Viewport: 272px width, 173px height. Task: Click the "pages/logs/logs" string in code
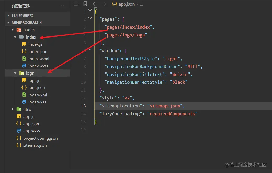(x=126, y=35)
